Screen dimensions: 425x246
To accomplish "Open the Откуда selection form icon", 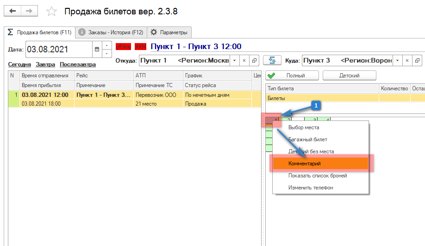I will pos(254,61).
